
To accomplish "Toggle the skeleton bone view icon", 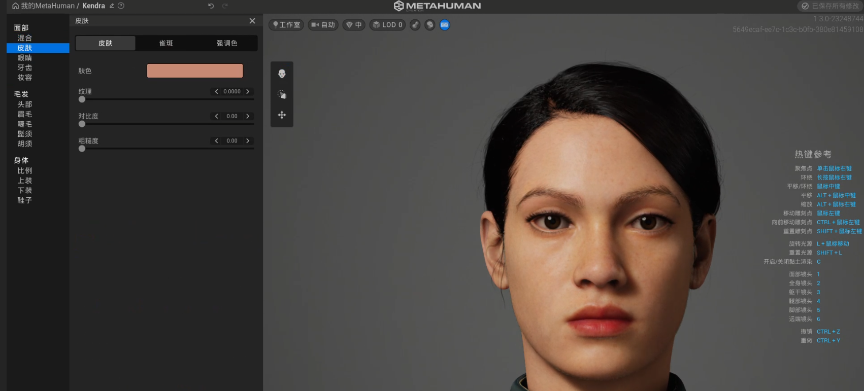I will pos(415,25).
